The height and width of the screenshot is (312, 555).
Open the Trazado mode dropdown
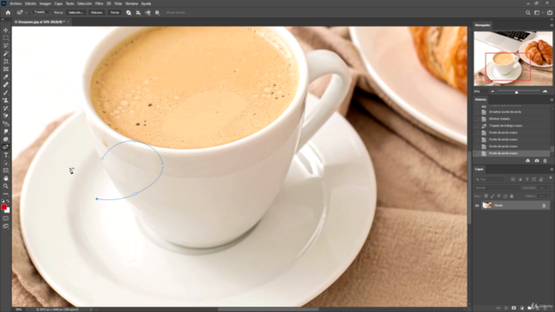(42, 12)
